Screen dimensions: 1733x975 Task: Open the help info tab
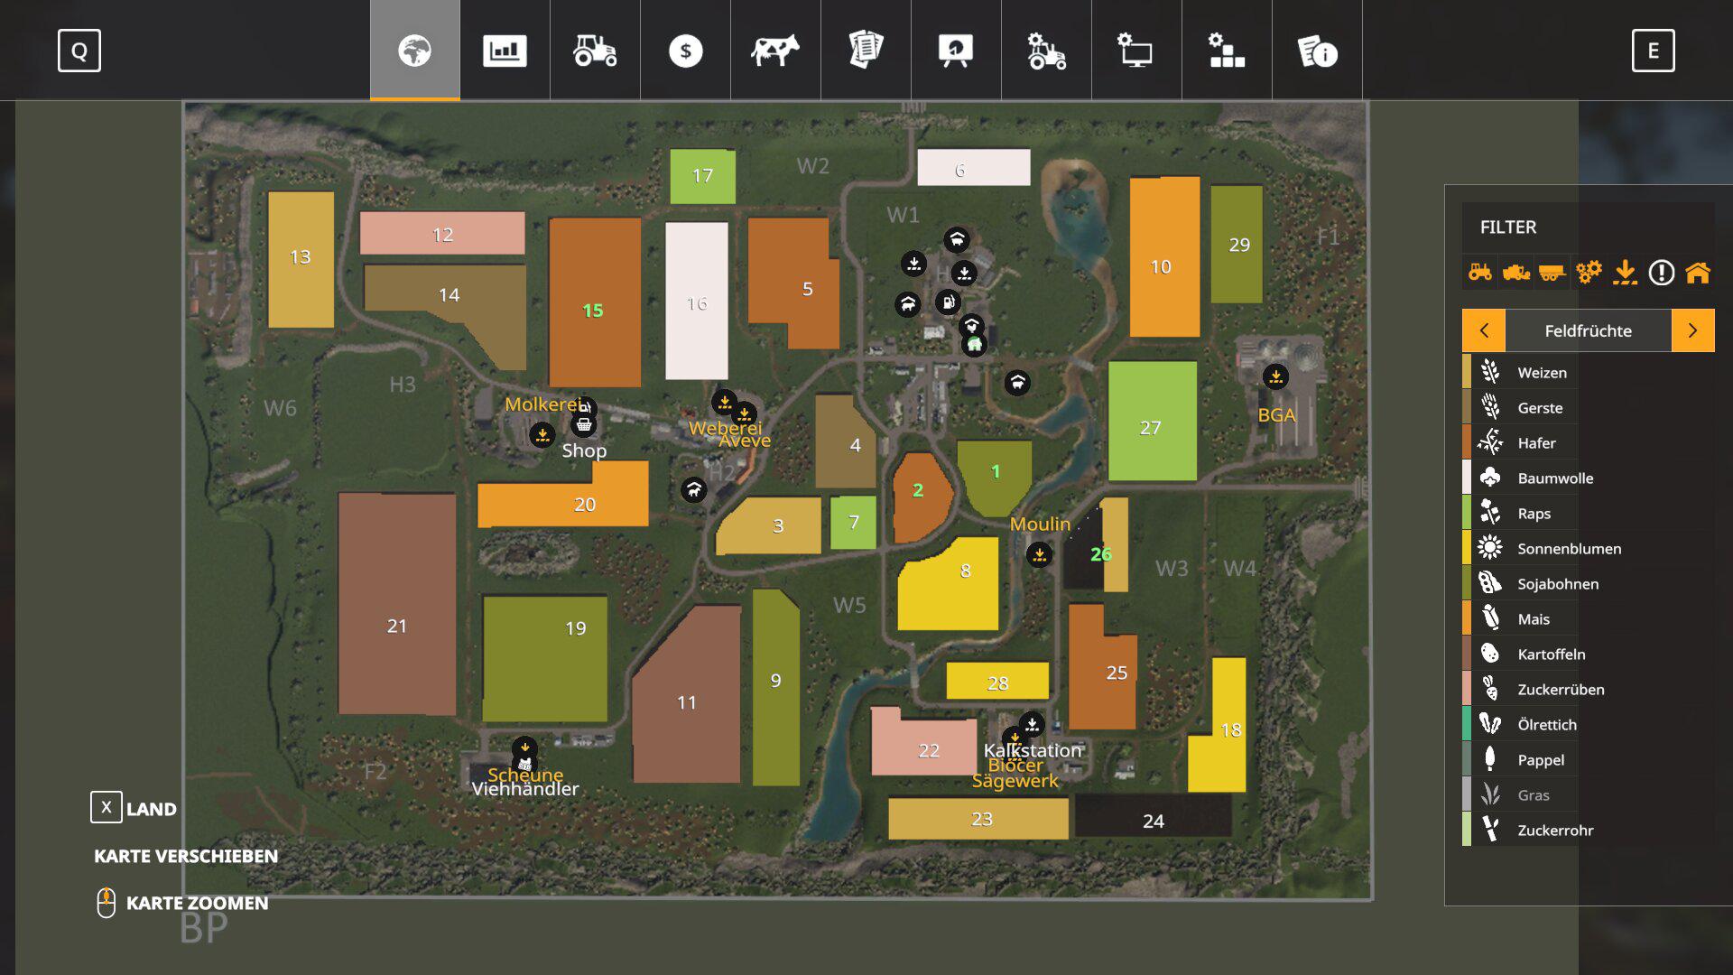[x=1317, y=51]
